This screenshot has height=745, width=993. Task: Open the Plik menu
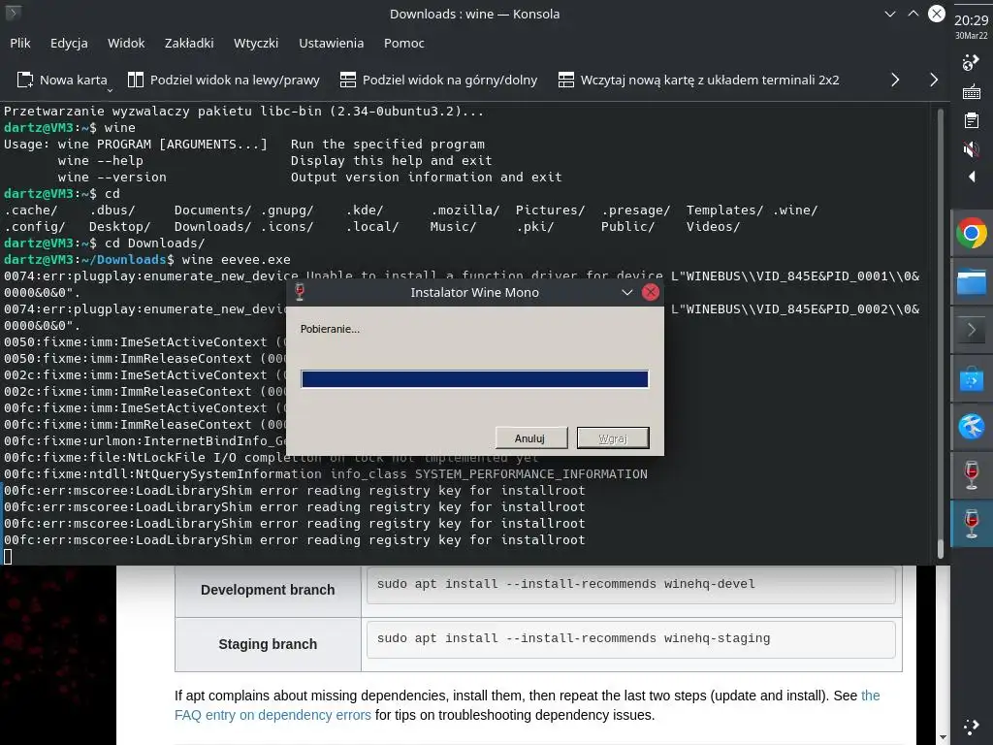(20, 43)
